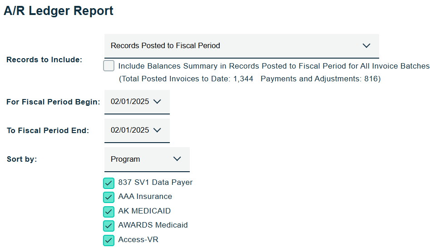Image resolution: width=430 pixels, height=248 pixels.
Task: Enable the Include Balances Summary checkbox
Action: tap(109, 66)
